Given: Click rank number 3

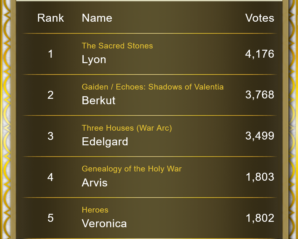Looking at the screenshot, I should (x=50, y=136).
